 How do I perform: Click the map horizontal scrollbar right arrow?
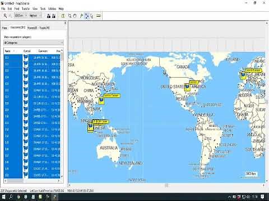tap(263, 185)
